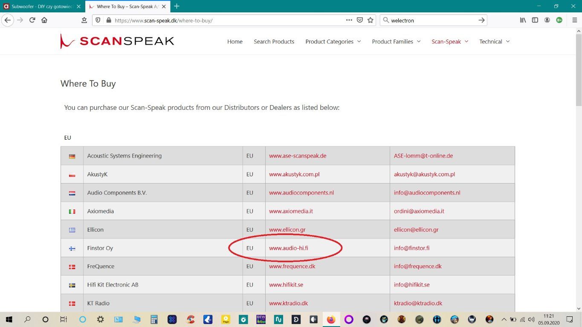Show hidden system tray icons
582x327 pixels.
(504, 319)
